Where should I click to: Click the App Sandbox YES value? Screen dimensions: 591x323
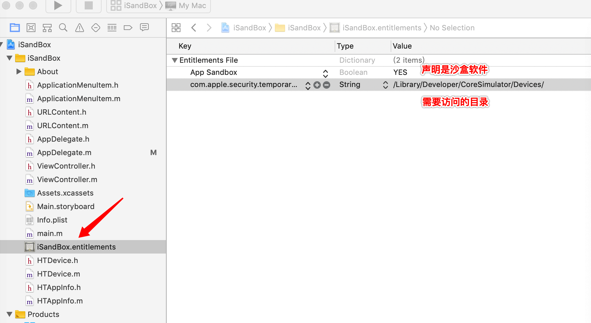pos(400,72)
